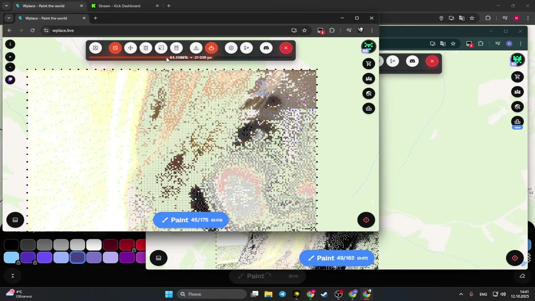The image size is (535, 301).
Task: Open the info button in front Wplace window
Action: pyautogui.click(x=10, y=44)
